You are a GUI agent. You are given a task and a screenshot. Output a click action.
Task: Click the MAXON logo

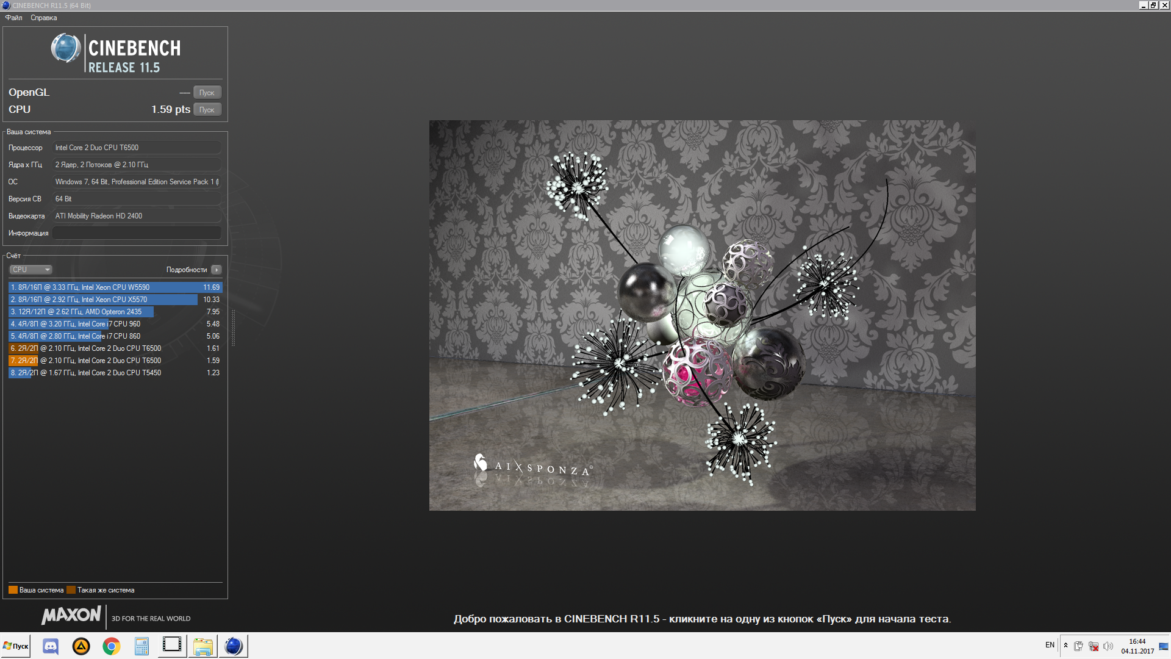[71, 615]
